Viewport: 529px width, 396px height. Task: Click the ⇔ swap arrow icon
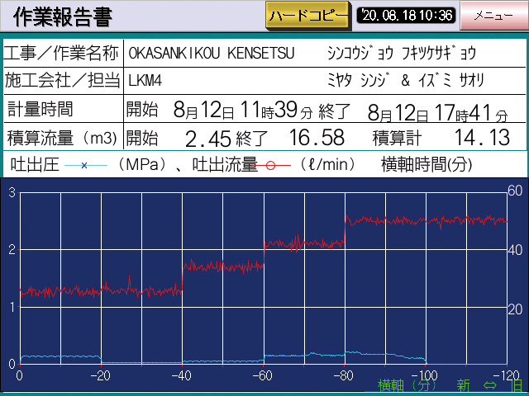(489, 385)
